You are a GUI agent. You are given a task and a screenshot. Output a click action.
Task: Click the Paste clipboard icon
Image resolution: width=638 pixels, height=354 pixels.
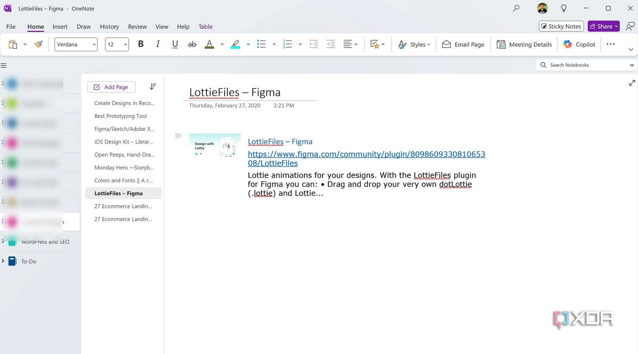pos(13,44)
